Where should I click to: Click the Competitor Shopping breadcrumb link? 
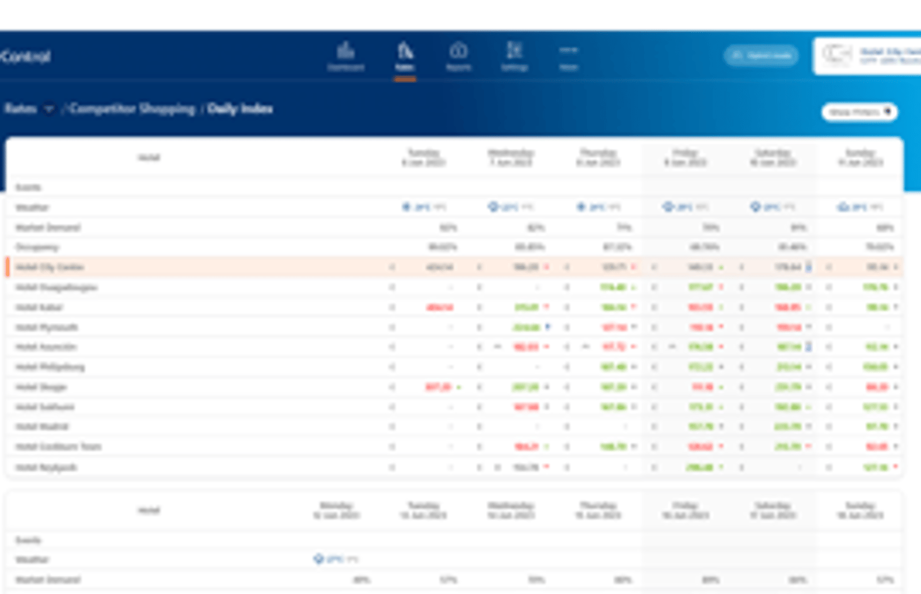coord(132,109)
